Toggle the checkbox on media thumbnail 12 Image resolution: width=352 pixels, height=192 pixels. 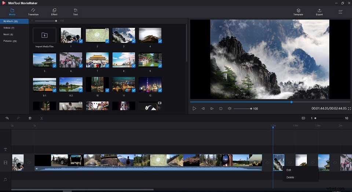click(x=160, y=90)
